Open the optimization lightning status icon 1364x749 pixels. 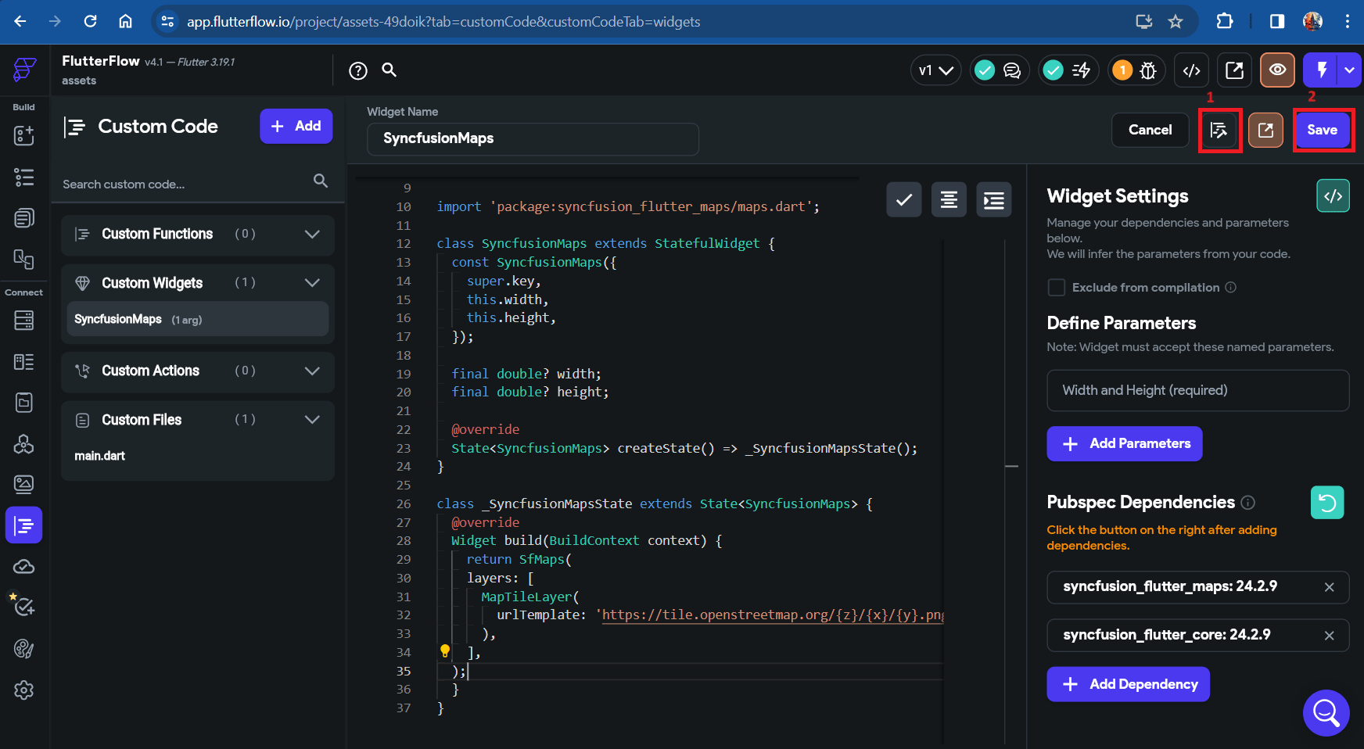pos(1068,70)
